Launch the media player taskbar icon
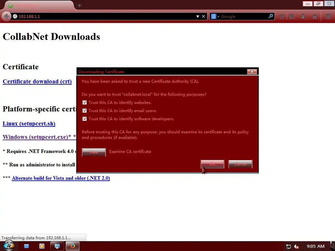Viewport: 335px width, 251px height. point(42,246)
